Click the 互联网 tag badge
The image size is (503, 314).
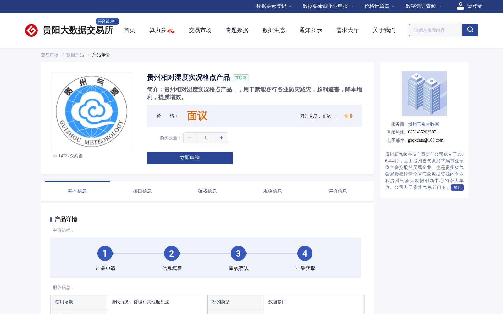[241, 78]
